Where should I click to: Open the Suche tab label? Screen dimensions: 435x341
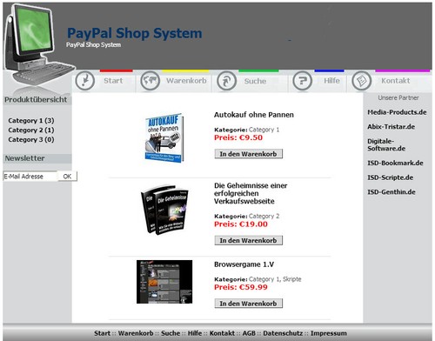pyautogui.click(x=255, y=81)
